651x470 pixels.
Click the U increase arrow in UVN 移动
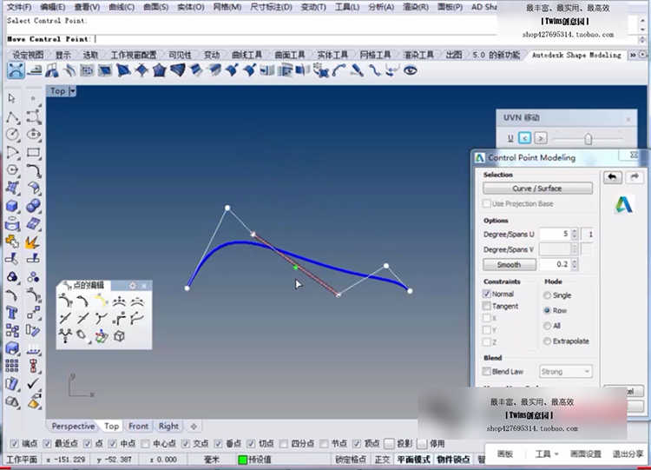coord(541,138)
